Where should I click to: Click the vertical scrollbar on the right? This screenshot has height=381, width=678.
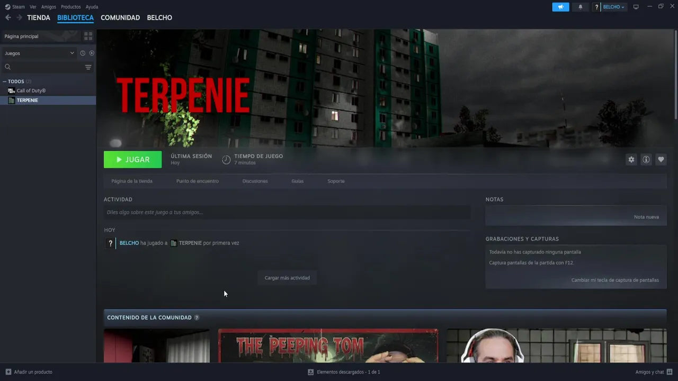point(675,74)
